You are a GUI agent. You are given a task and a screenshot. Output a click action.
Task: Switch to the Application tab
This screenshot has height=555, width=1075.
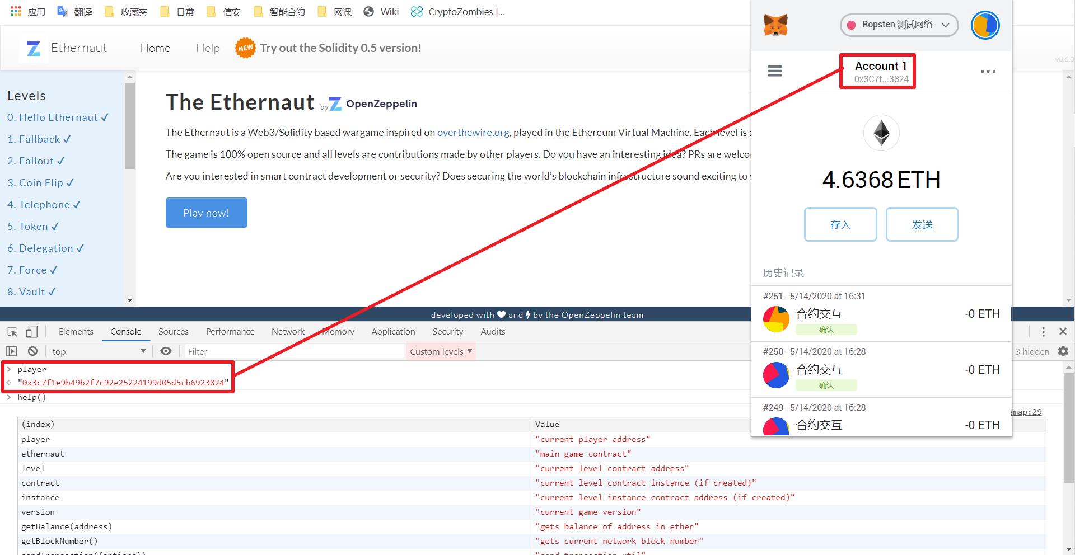tap(393, 332)
